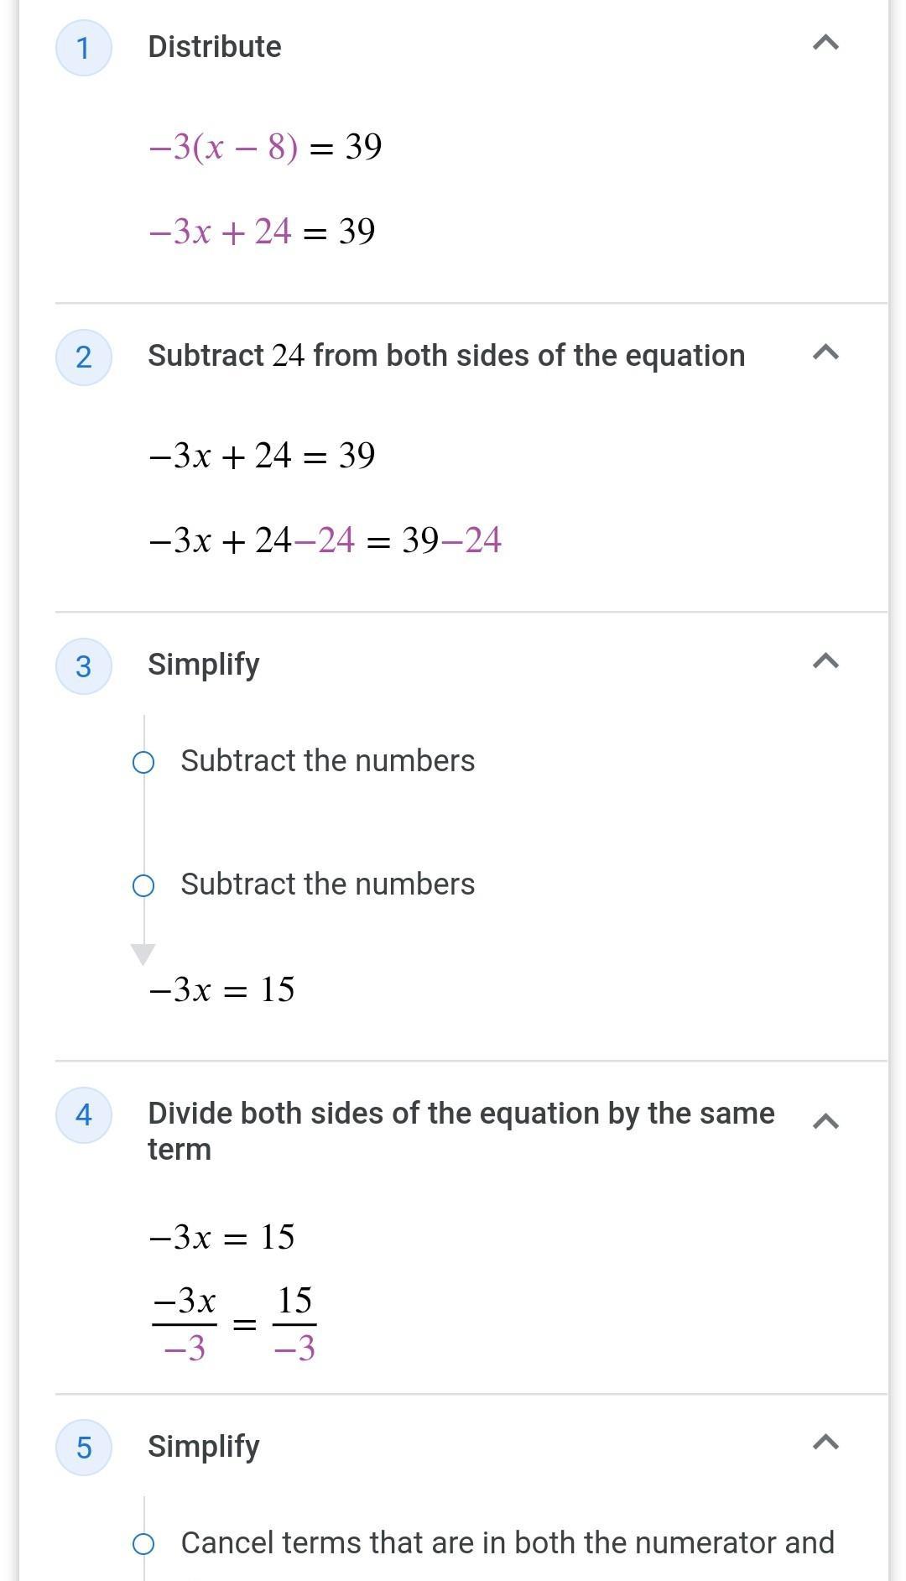
Task: Collapse step 5 Simplify chevron
Action: tap(825, 1443)
